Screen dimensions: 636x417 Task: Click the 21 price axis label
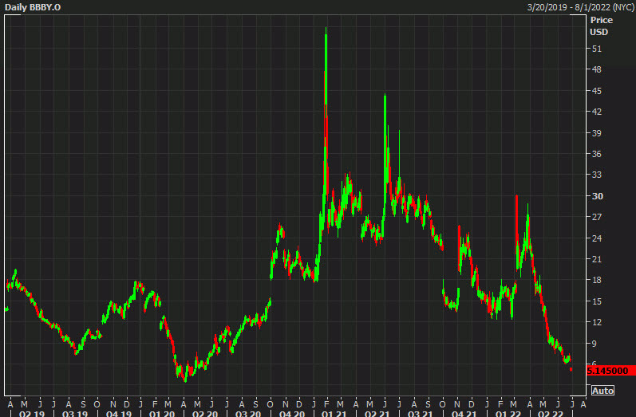(x=597, y=259)
